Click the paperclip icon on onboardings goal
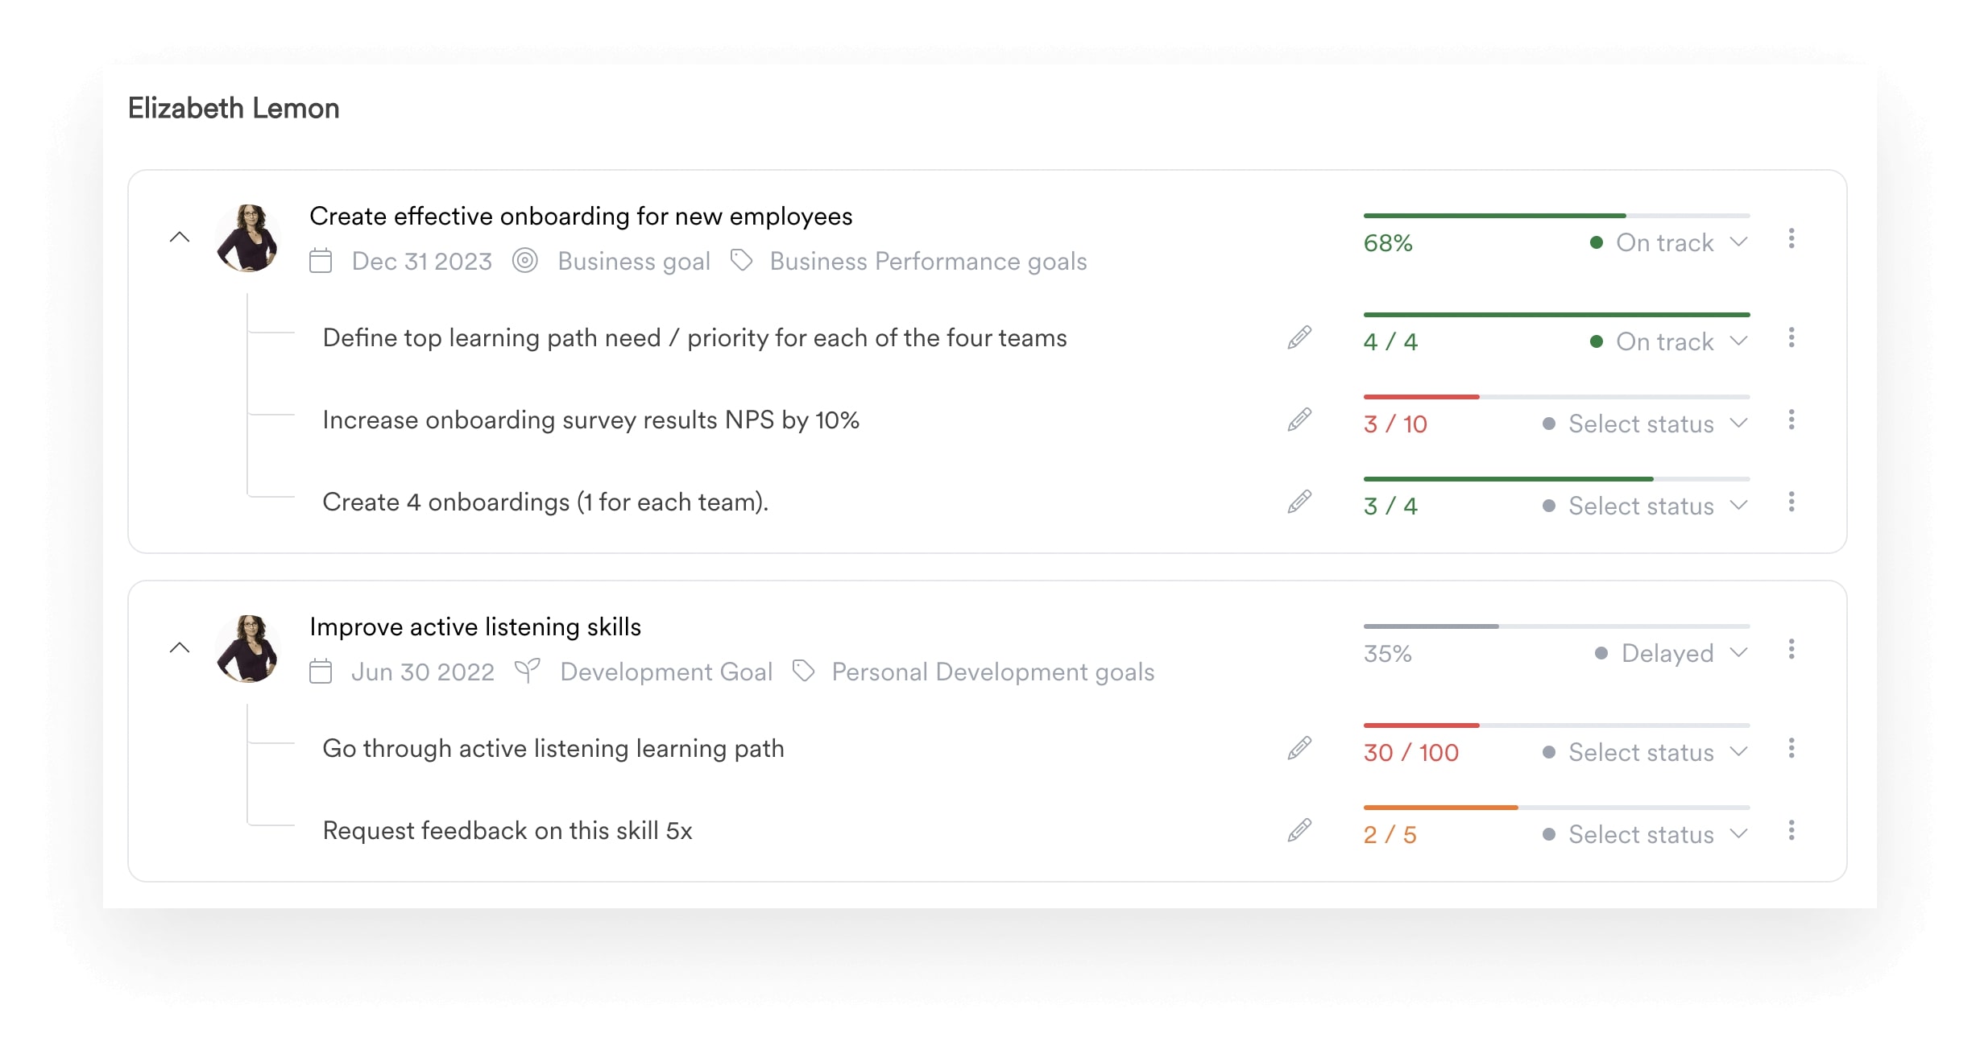This screenshot has height=1050, width=1980. pos(1302,502)
